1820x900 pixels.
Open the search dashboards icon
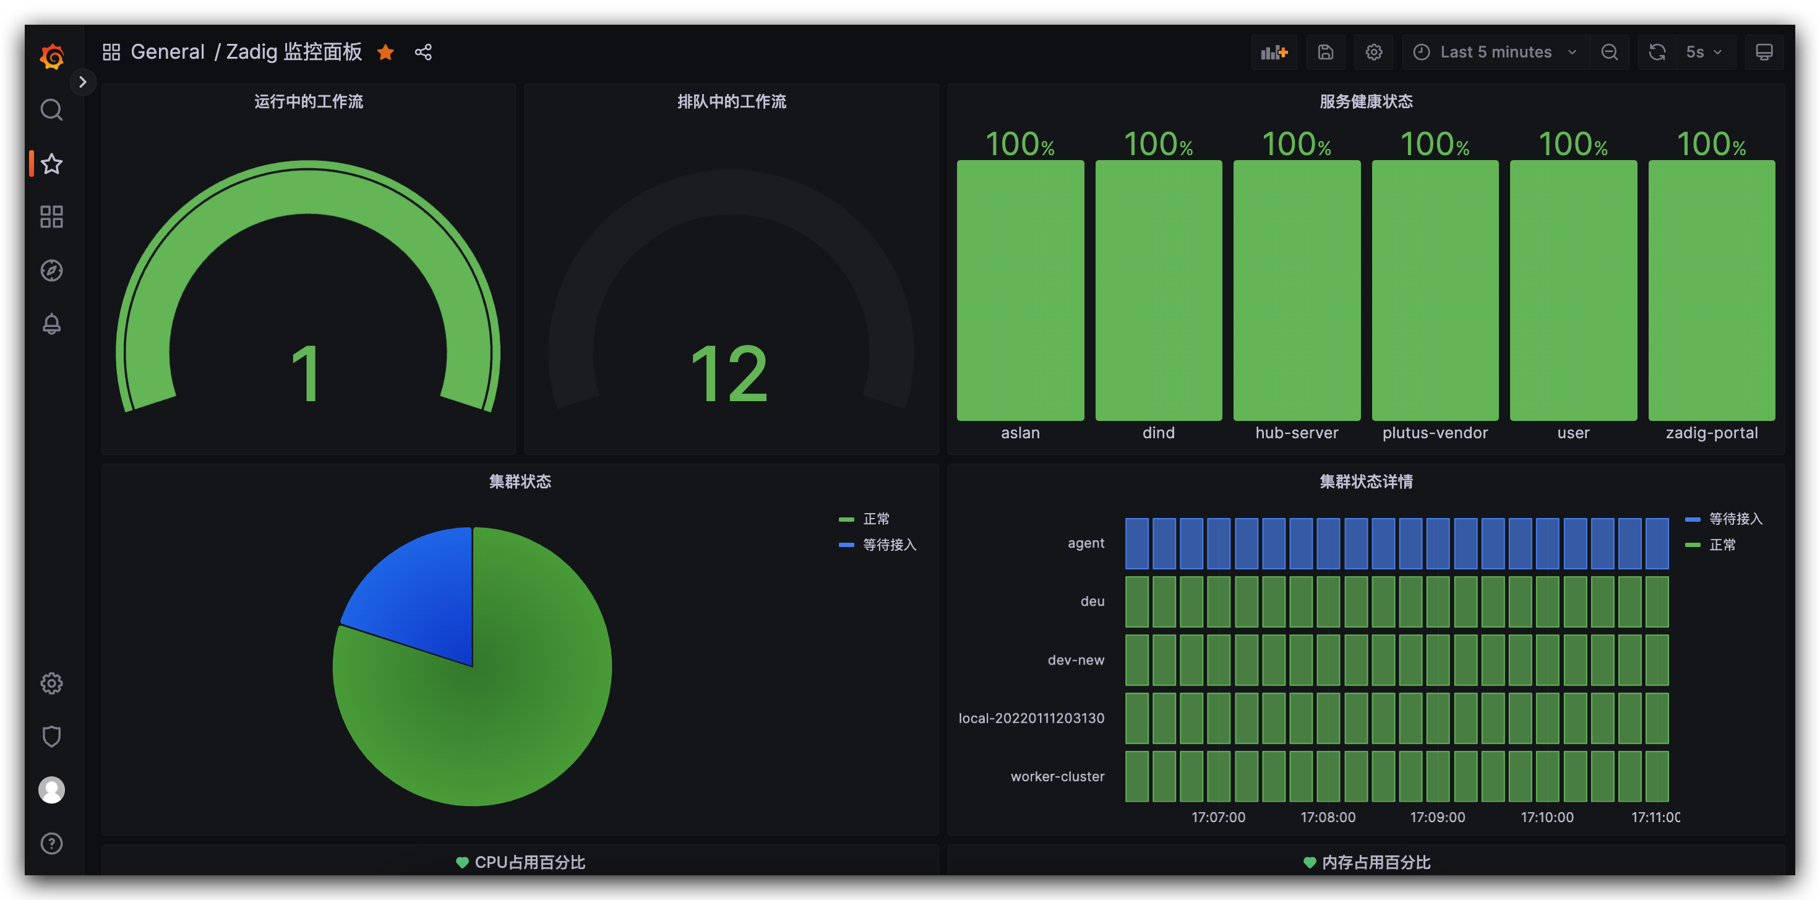[x=51, y=110]
